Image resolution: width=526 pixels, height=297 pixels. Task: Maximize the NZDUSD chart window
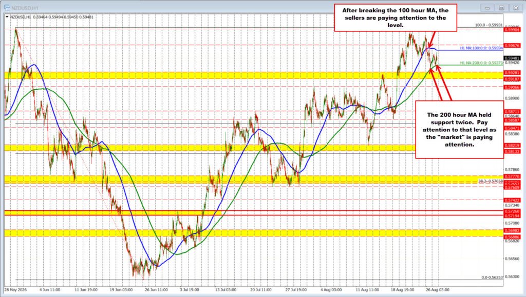[501, 8]
